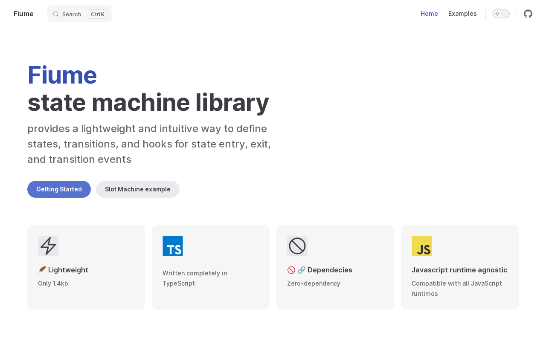The height and width of the screenshot is (341, 546).
Task: Open the Home navigation item
Action: coord(429,14)
